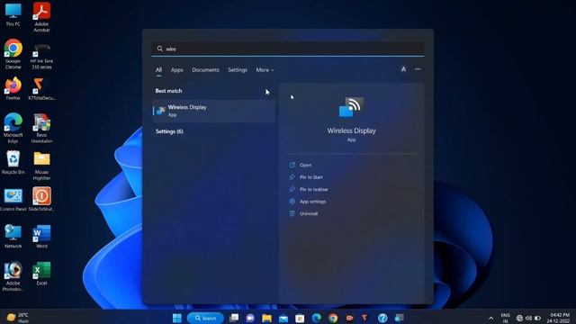Open search options three-dot menu
Image resolution: width=576 pixels, height=324 pixels.
[x=418, y=69]
